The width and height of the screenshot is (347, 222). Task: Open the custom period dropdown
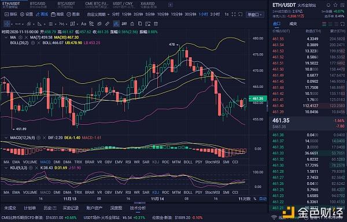point(98,14)
